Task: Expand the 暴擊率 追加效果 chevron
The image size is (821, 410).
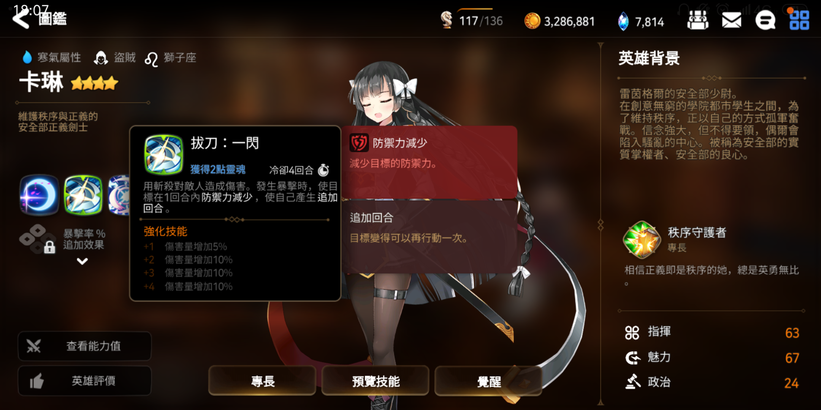Action: click(82, 261)
